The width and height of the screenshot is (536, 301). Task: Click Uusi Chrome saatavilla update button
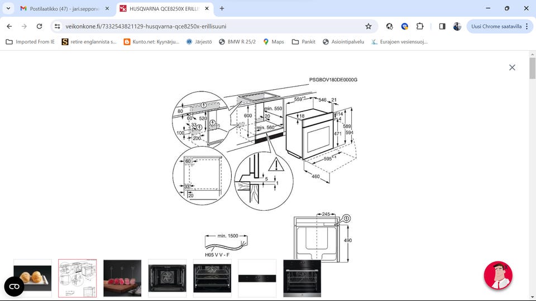click(x=496, y=26)
